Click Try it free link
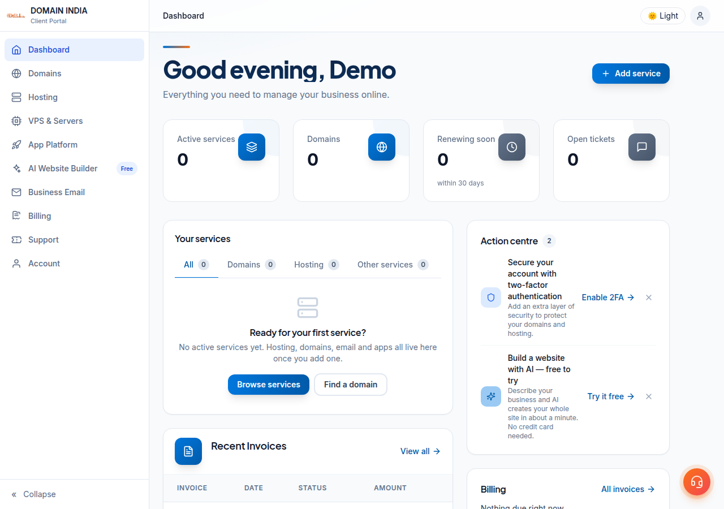The width and height of the screenshot is (724, 509). coord(611,396)
